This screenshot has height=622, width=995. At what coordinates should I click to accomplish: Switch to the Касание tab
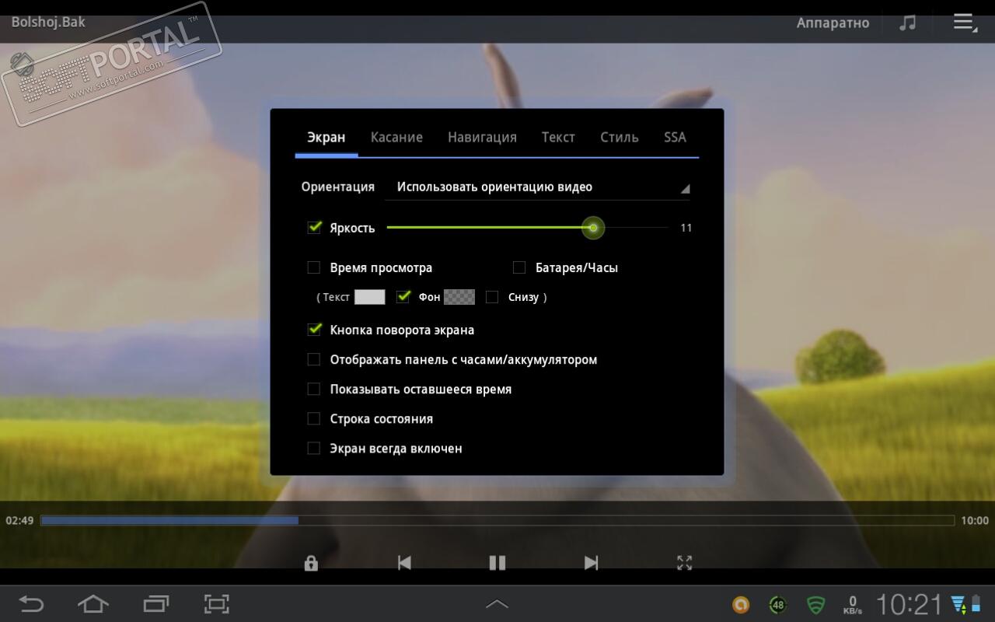coord(396,138)
